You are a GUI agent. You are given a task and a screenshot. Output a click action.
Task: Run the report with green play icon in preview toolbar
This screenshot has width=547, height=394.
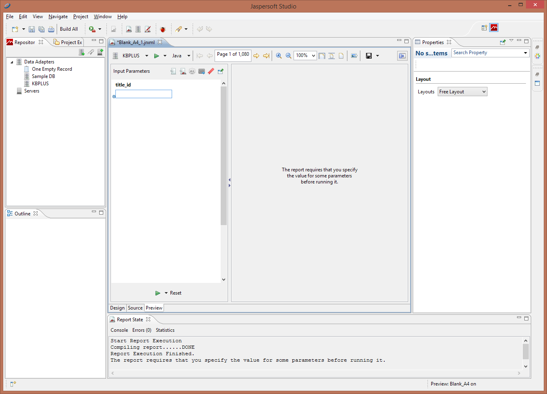pyautogui.click(x=156, y=56)
